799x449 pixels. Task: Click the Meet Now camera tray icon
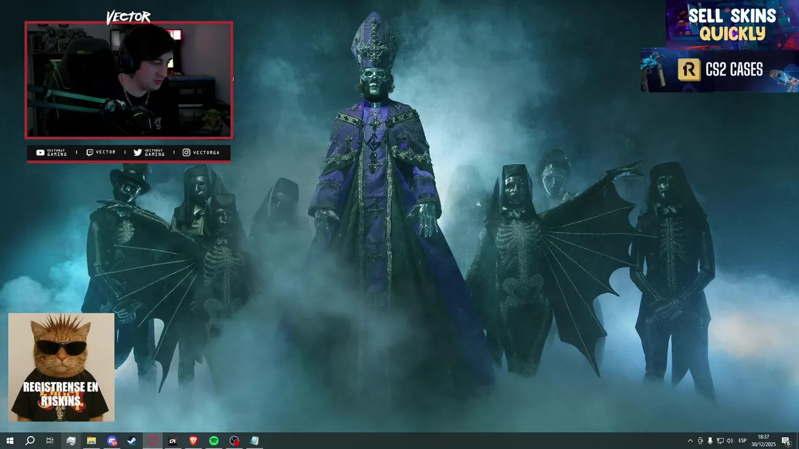click(700, 441)
